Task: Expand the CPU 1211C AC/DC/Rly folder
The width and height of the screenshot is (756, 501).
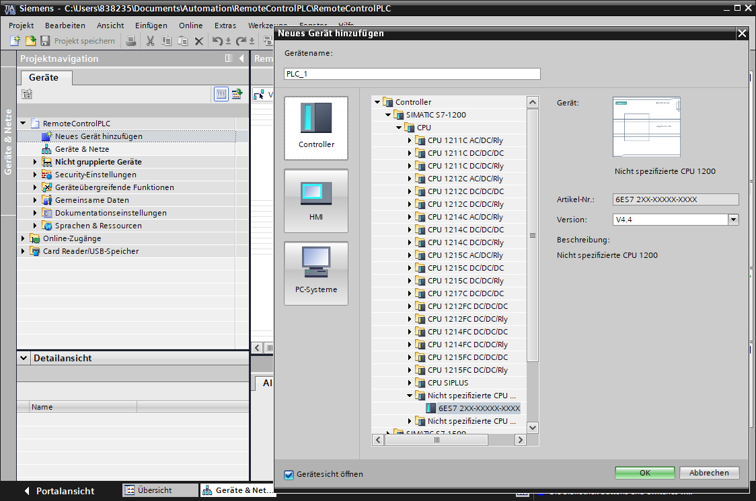Action: [410, 140]
